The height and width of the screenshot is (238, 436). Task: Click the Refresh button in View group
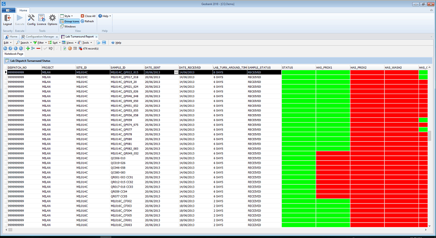[87, 21]
